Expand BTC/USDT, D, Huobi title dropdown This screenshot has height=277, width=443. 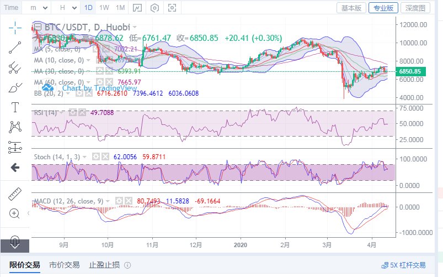(x=135, y=27)
